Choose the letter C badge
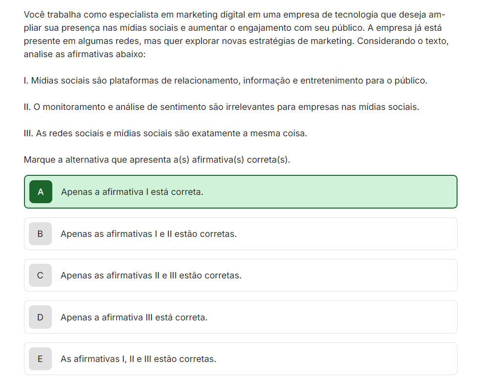This screenshot has height=380, width=481. pos(40,275)
